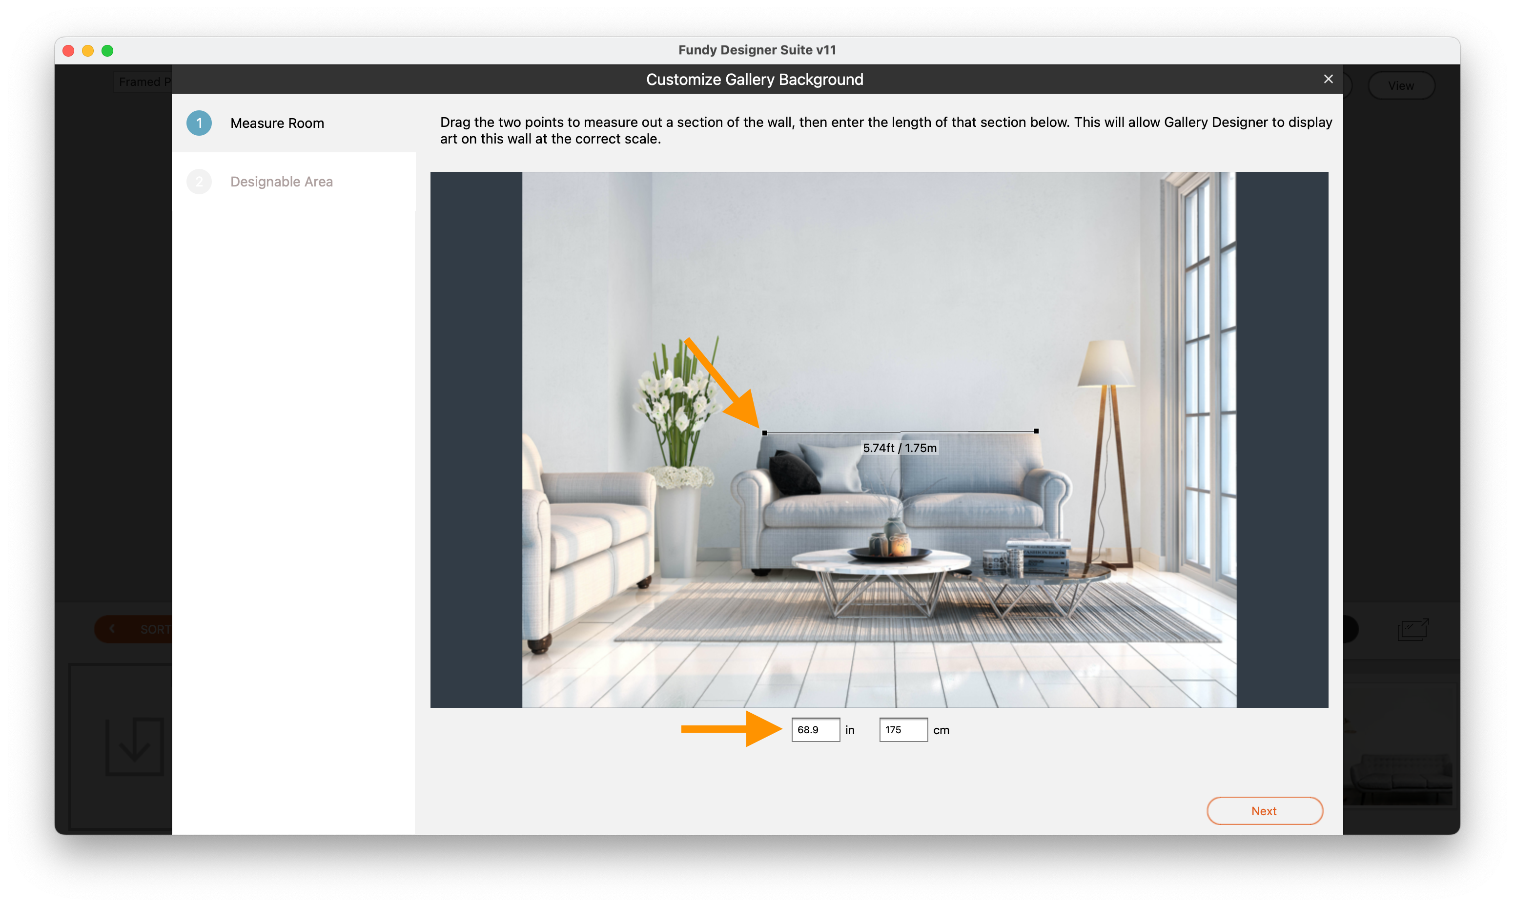This screenshot has height=907, width=1515.
Task: Click the 5.74ft / 1.75m measurement label
Action: (899, 447)
